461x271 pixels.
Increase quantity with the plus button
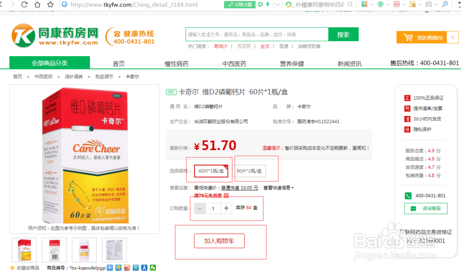tap(226, 208)
